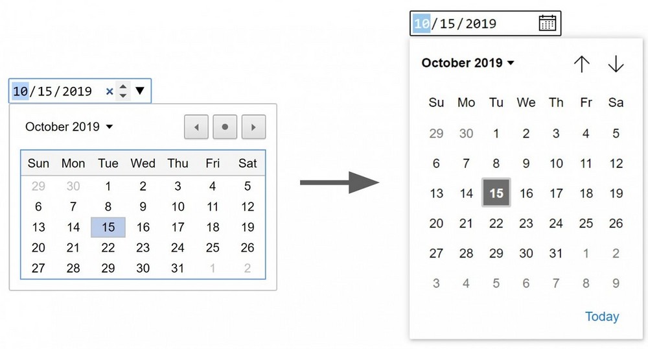Viewport: 648px width, 349px height.
Task: Click the year 2019 in old date input
Action: point(77,91)
